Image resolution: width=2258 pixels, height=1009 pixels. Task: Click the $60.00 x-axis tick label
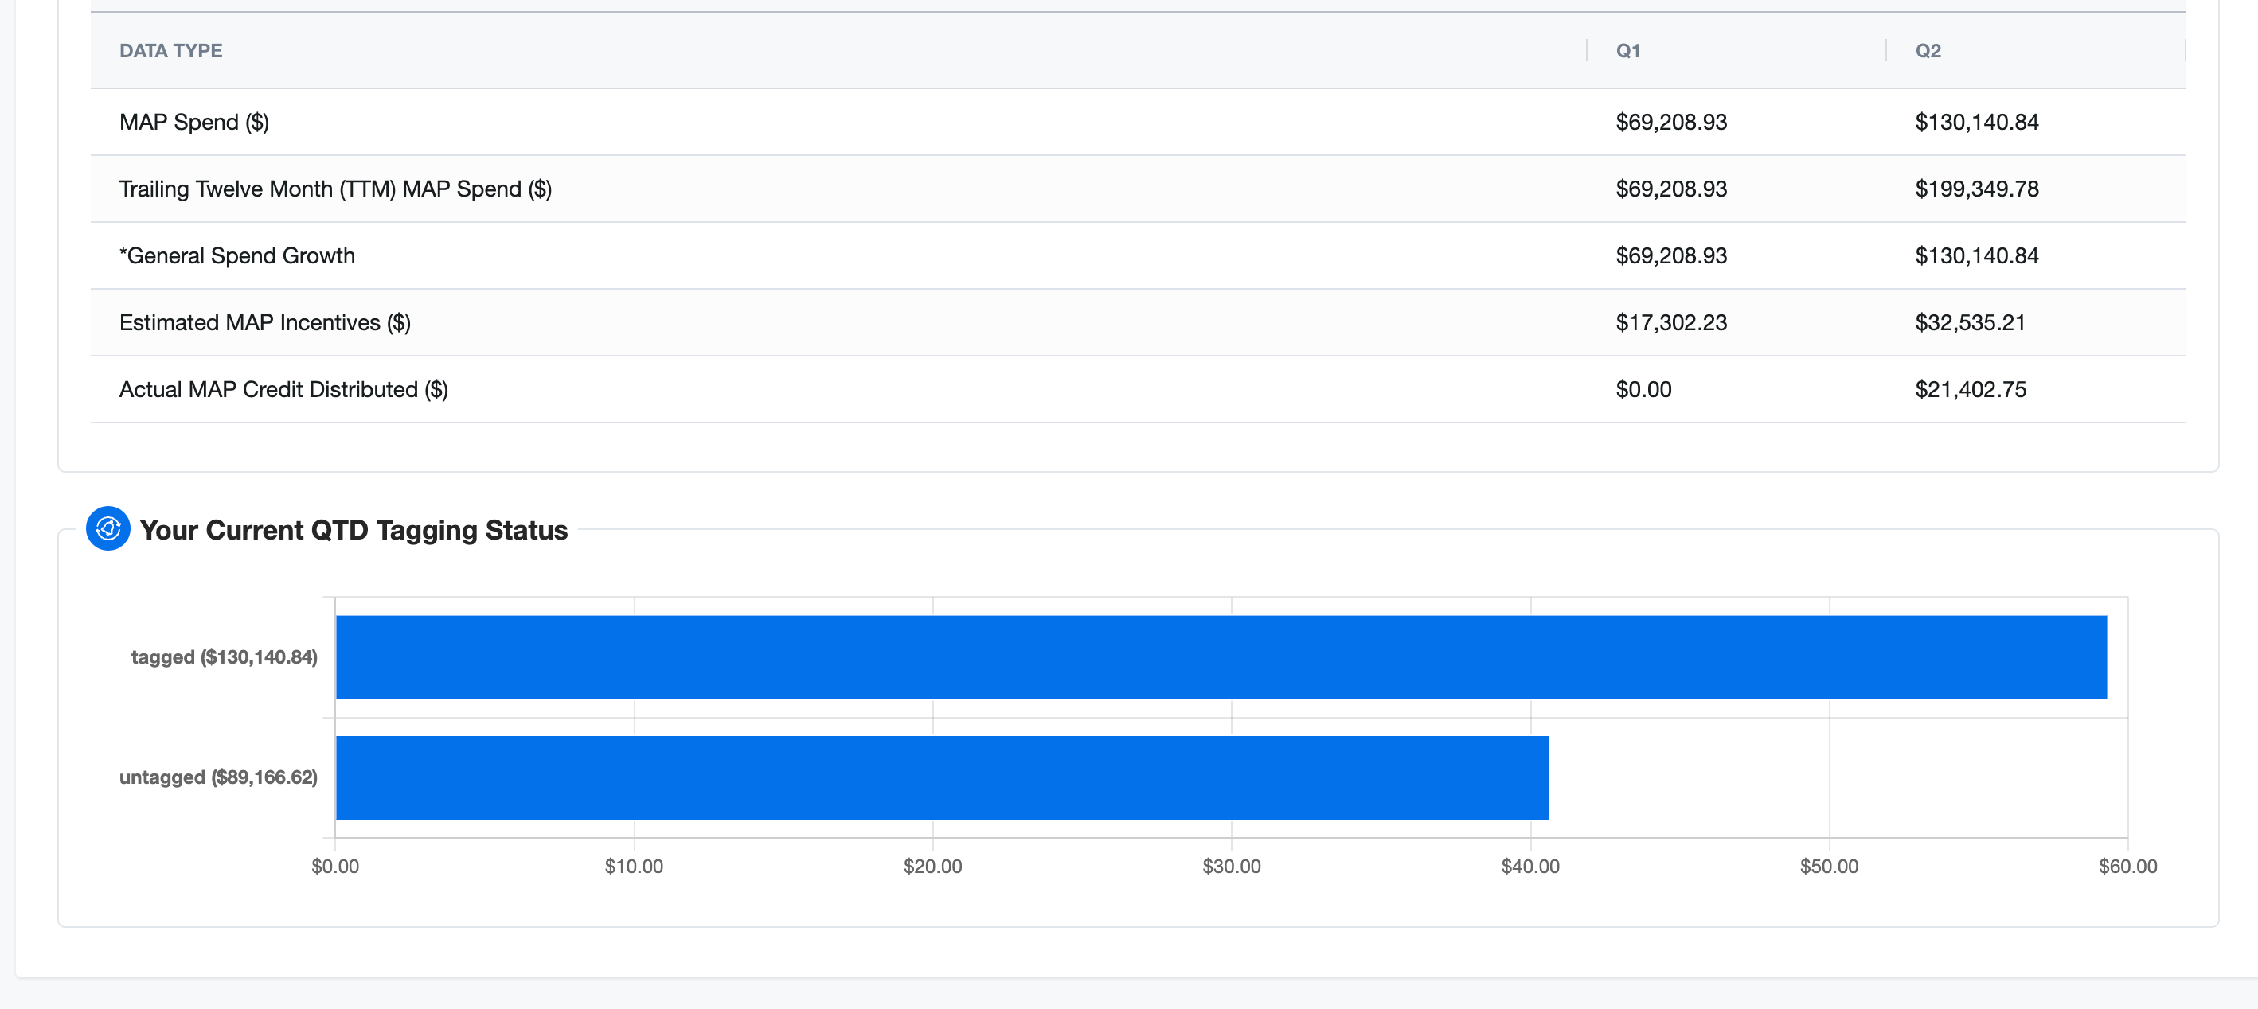[2128, 867]
